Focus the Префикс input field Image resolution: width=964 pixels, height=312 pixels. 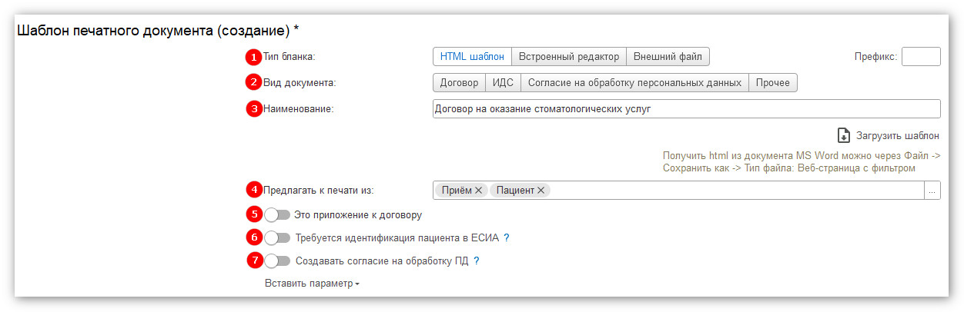point(921,56)
